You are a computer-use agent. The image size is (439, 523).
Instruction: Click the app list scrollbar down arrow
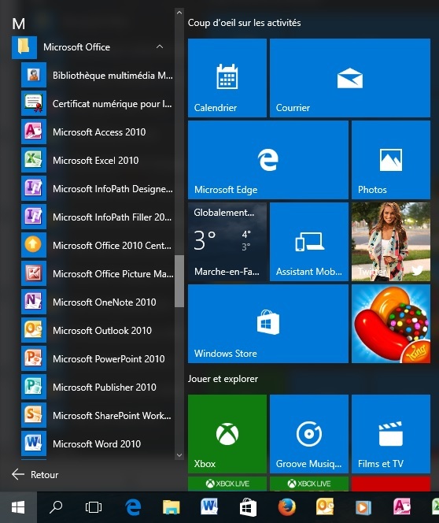[179, 455]
